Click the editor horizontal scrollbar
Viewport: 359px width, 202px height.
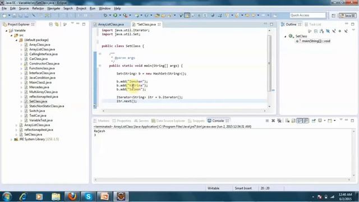[x=185, y=111]
